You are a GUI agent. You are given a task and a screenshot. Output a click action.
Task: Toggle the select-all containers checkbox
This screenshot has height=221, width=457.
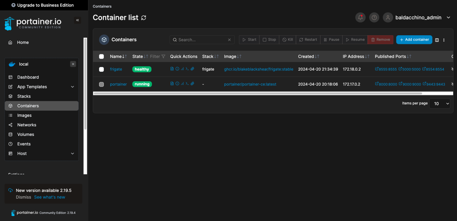[x=101, y=56]
